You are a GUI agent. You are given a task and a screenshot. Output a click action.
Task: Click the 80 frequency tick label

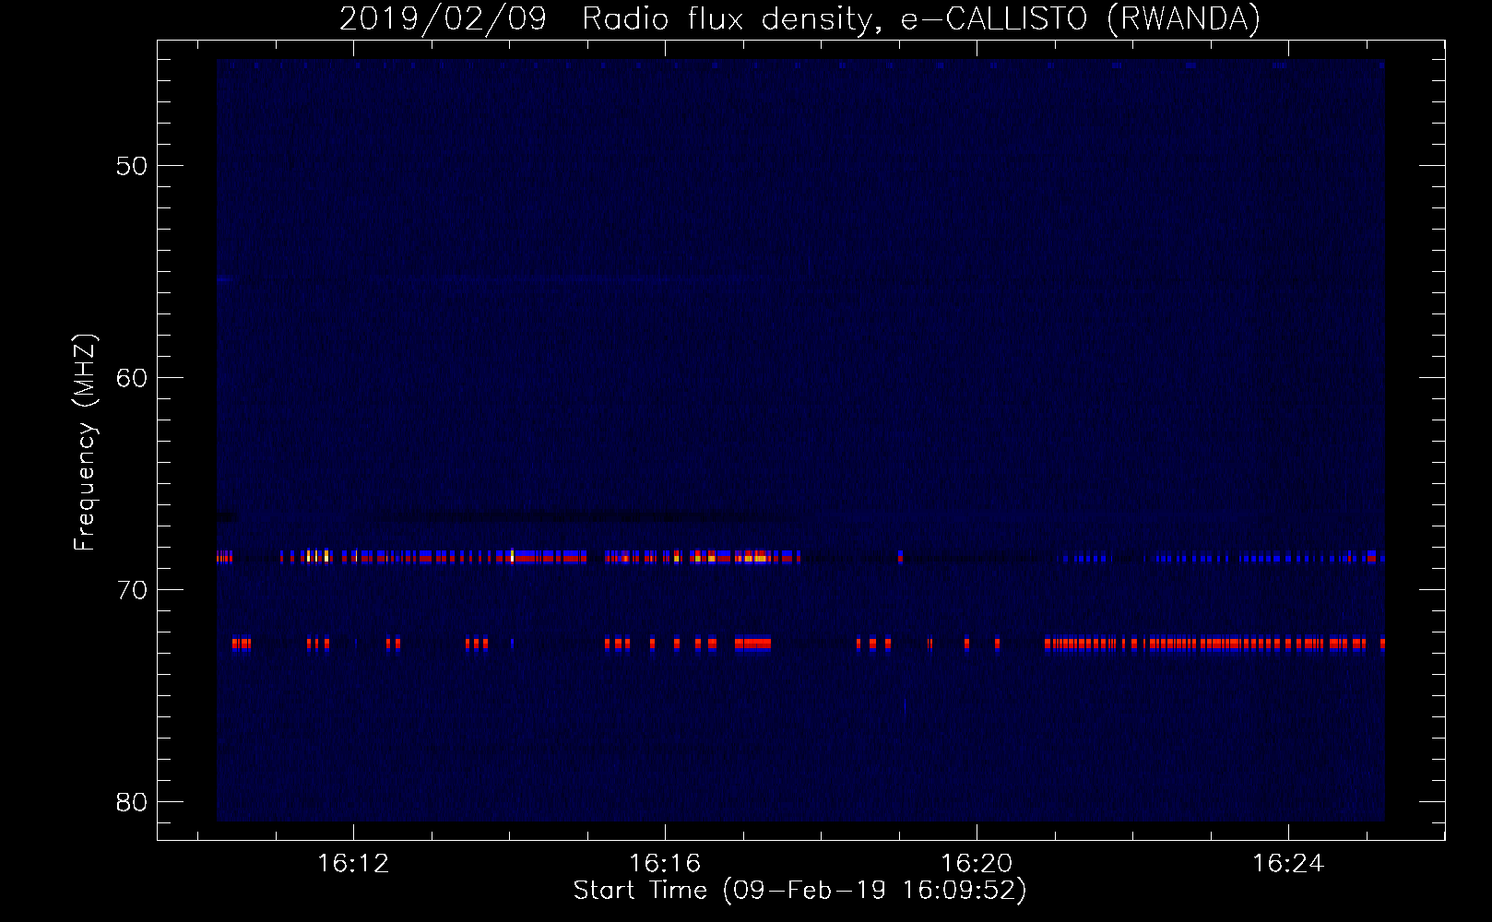point(132,802)
